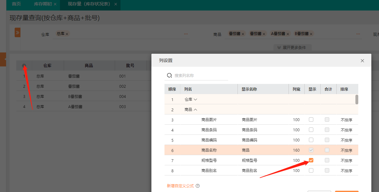The width and height of the screenshot is (379, 192).
Task: Open product selector ellipsis button
Action: point(358,34)
